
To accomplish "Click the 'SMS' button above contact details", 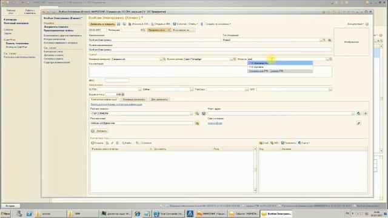I will click(275, 143).
